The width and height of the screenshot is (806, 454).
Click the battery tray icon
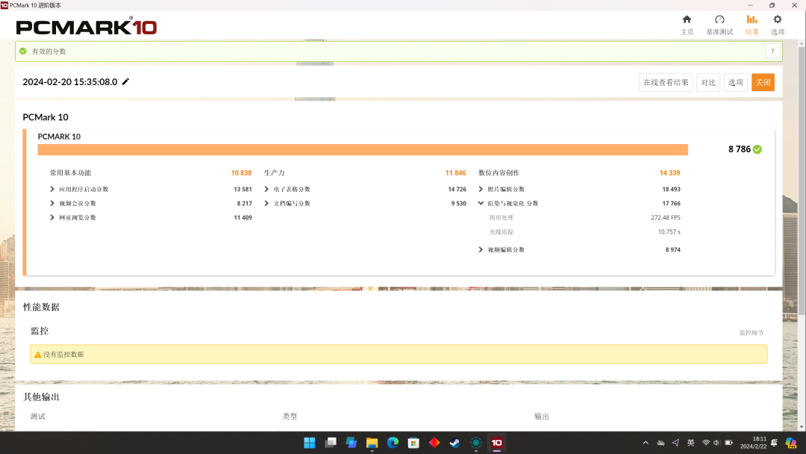point(728,443)
